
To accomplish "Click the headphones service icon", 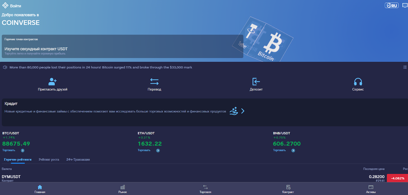I will (358, 82).
